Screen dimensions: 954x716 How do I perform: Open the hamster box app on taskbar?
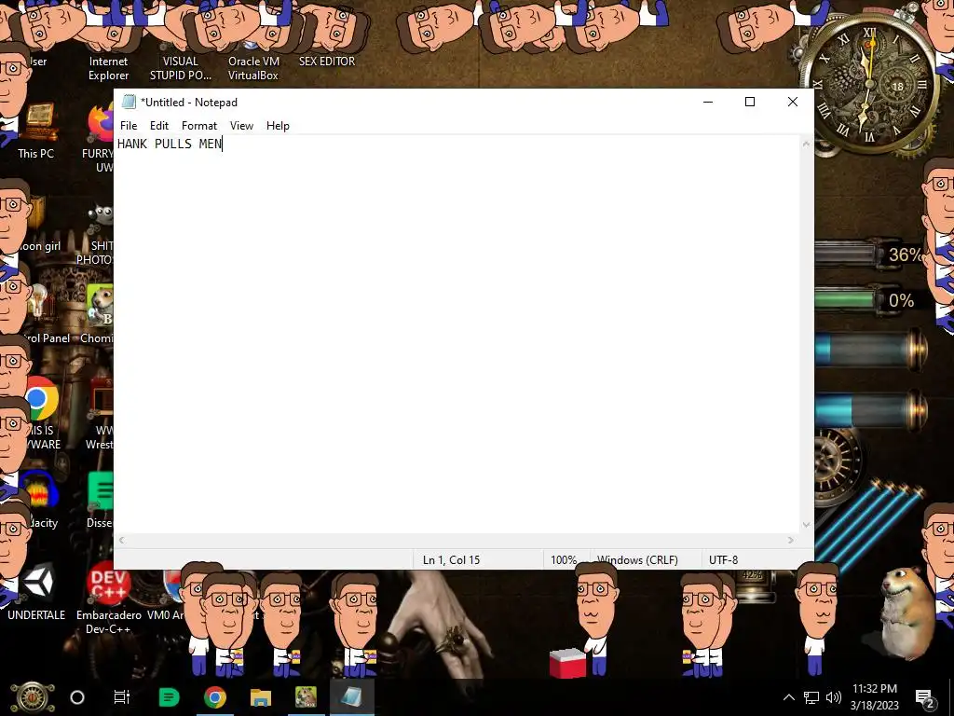(306, 697)
